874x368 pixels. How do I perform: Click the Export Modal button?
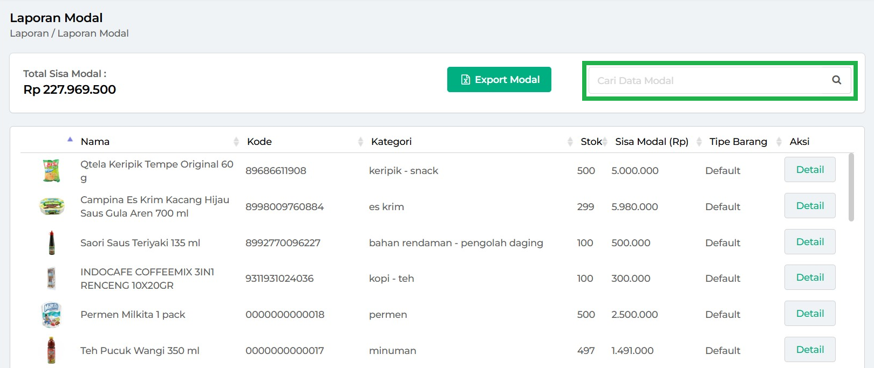click(x=499, y=80)
